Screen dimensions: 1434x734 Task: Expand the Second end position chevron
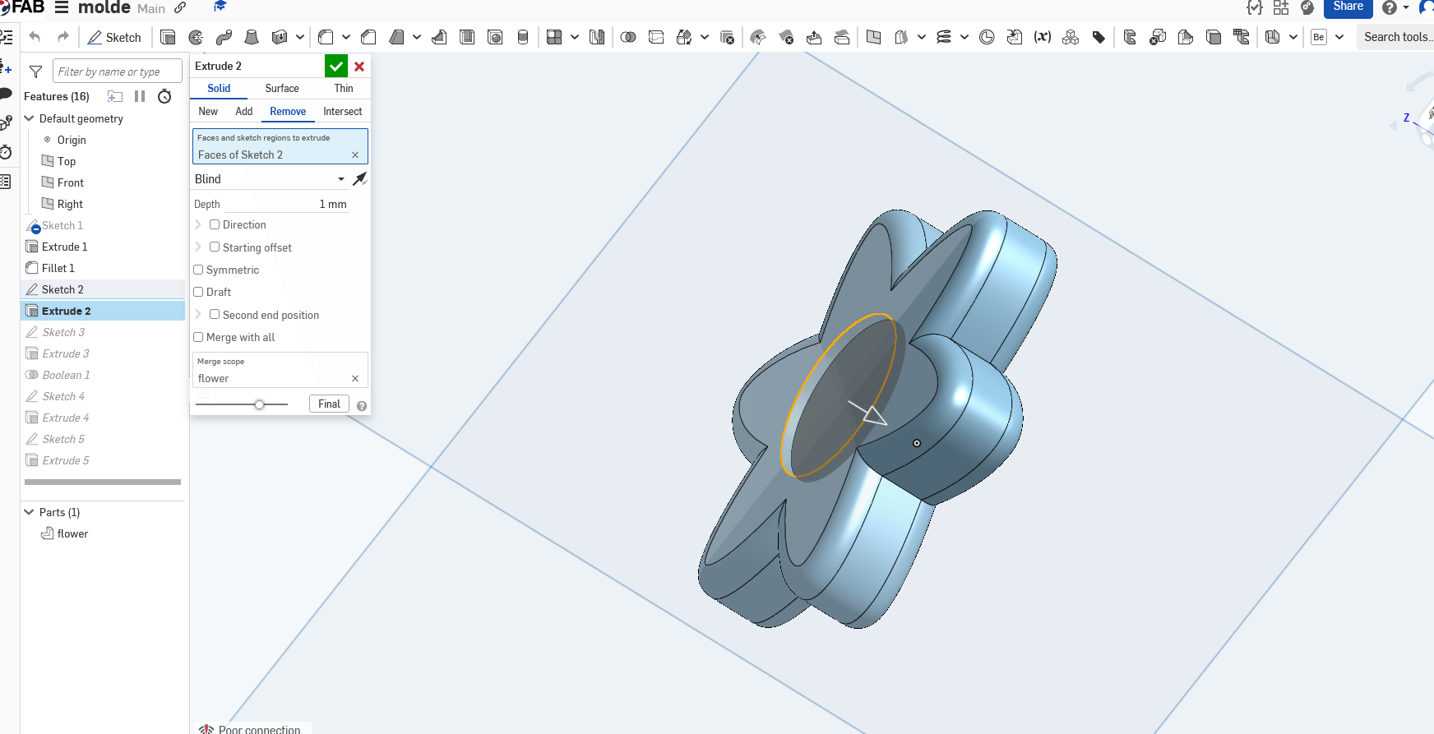tap(198, 314)
